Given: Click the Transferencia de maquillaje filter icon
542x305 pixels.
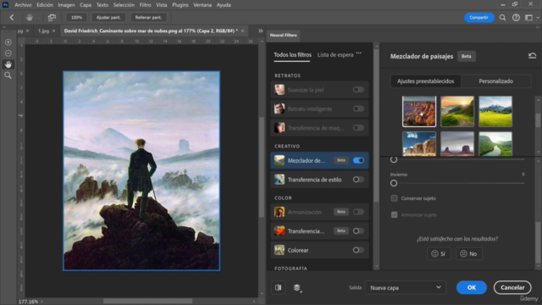Looking at the screenshot, I should (x=279, y=128).
